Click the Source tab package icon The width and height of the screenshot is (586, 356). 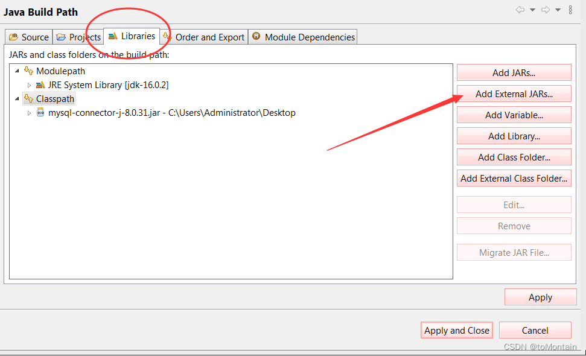click(x=13, y=37)
